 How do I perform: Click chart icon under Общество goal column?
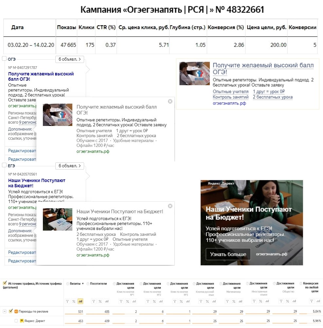coord(294,301)
